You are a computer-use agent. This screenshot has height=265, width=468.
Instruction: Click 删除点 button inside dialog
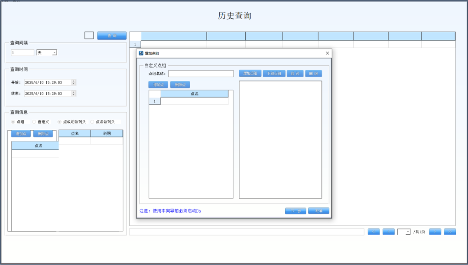pos(180,85)
